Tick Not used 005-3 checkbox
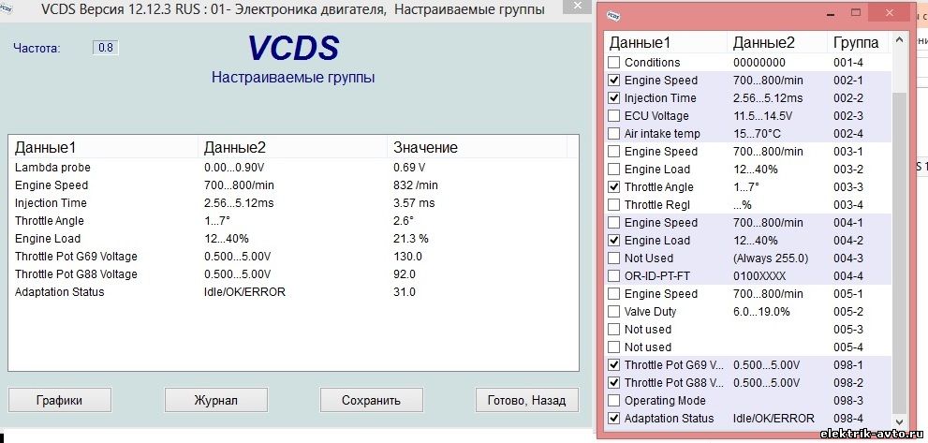This screenshot has width=928, height=443. (x=614, y=330)
